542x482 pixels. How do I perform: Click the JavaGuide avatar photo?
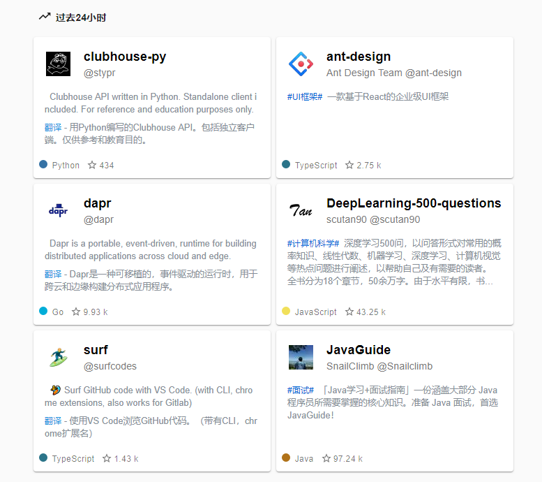coord(301,357)
